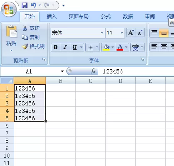Select row 1 header
The height and width of the screenshot is (166, 174).
[7, 88]
